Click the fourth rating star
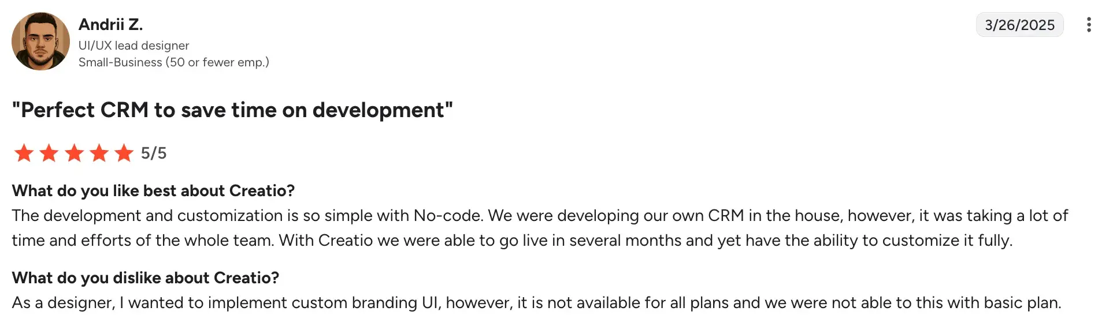 tap(99, 153)
